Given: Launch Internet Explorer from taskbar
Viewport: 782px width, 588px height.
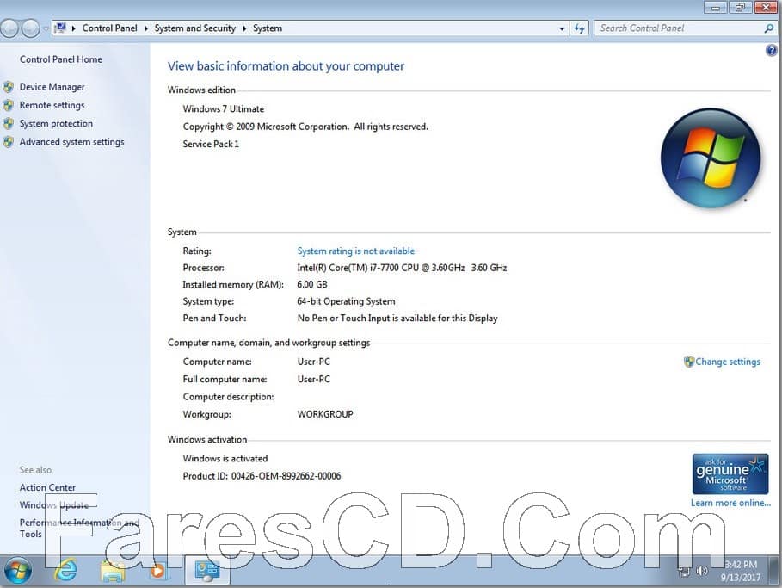Looking at the screenshot, I should 66,571.
